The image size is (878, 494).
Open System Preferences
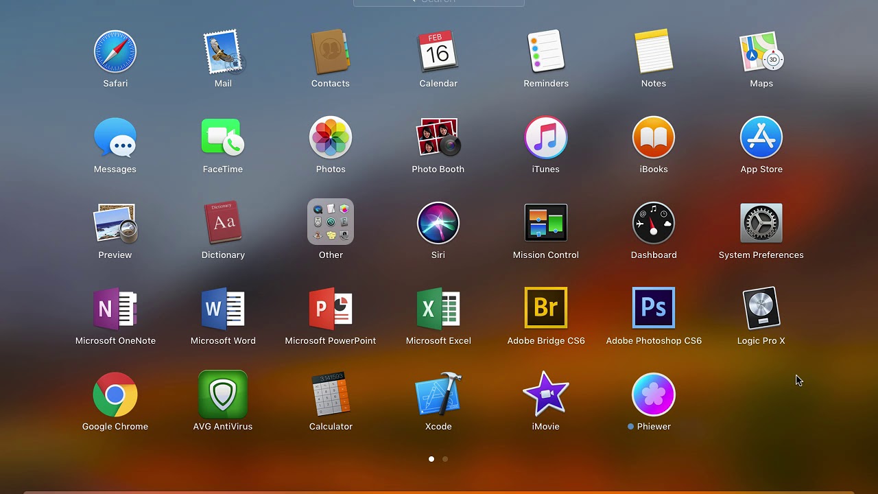[x=761, y=223]
